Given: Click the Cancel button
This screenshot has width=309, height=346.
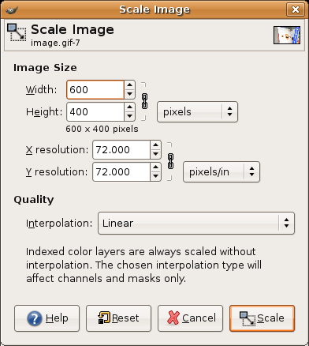Looking at the screenshot, I should pos(190,318).
